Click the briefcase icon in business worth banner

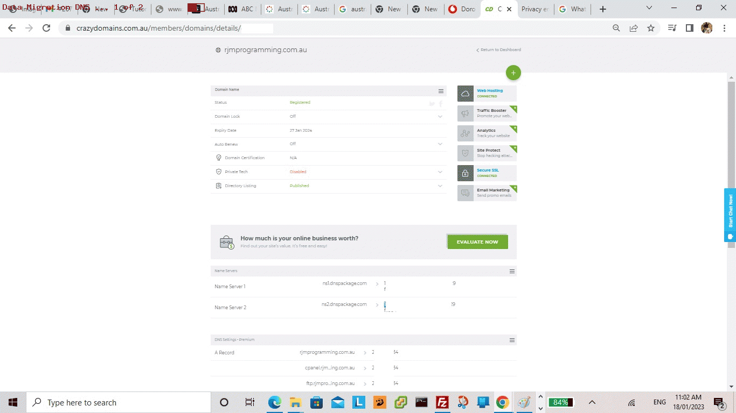(227, 242)
